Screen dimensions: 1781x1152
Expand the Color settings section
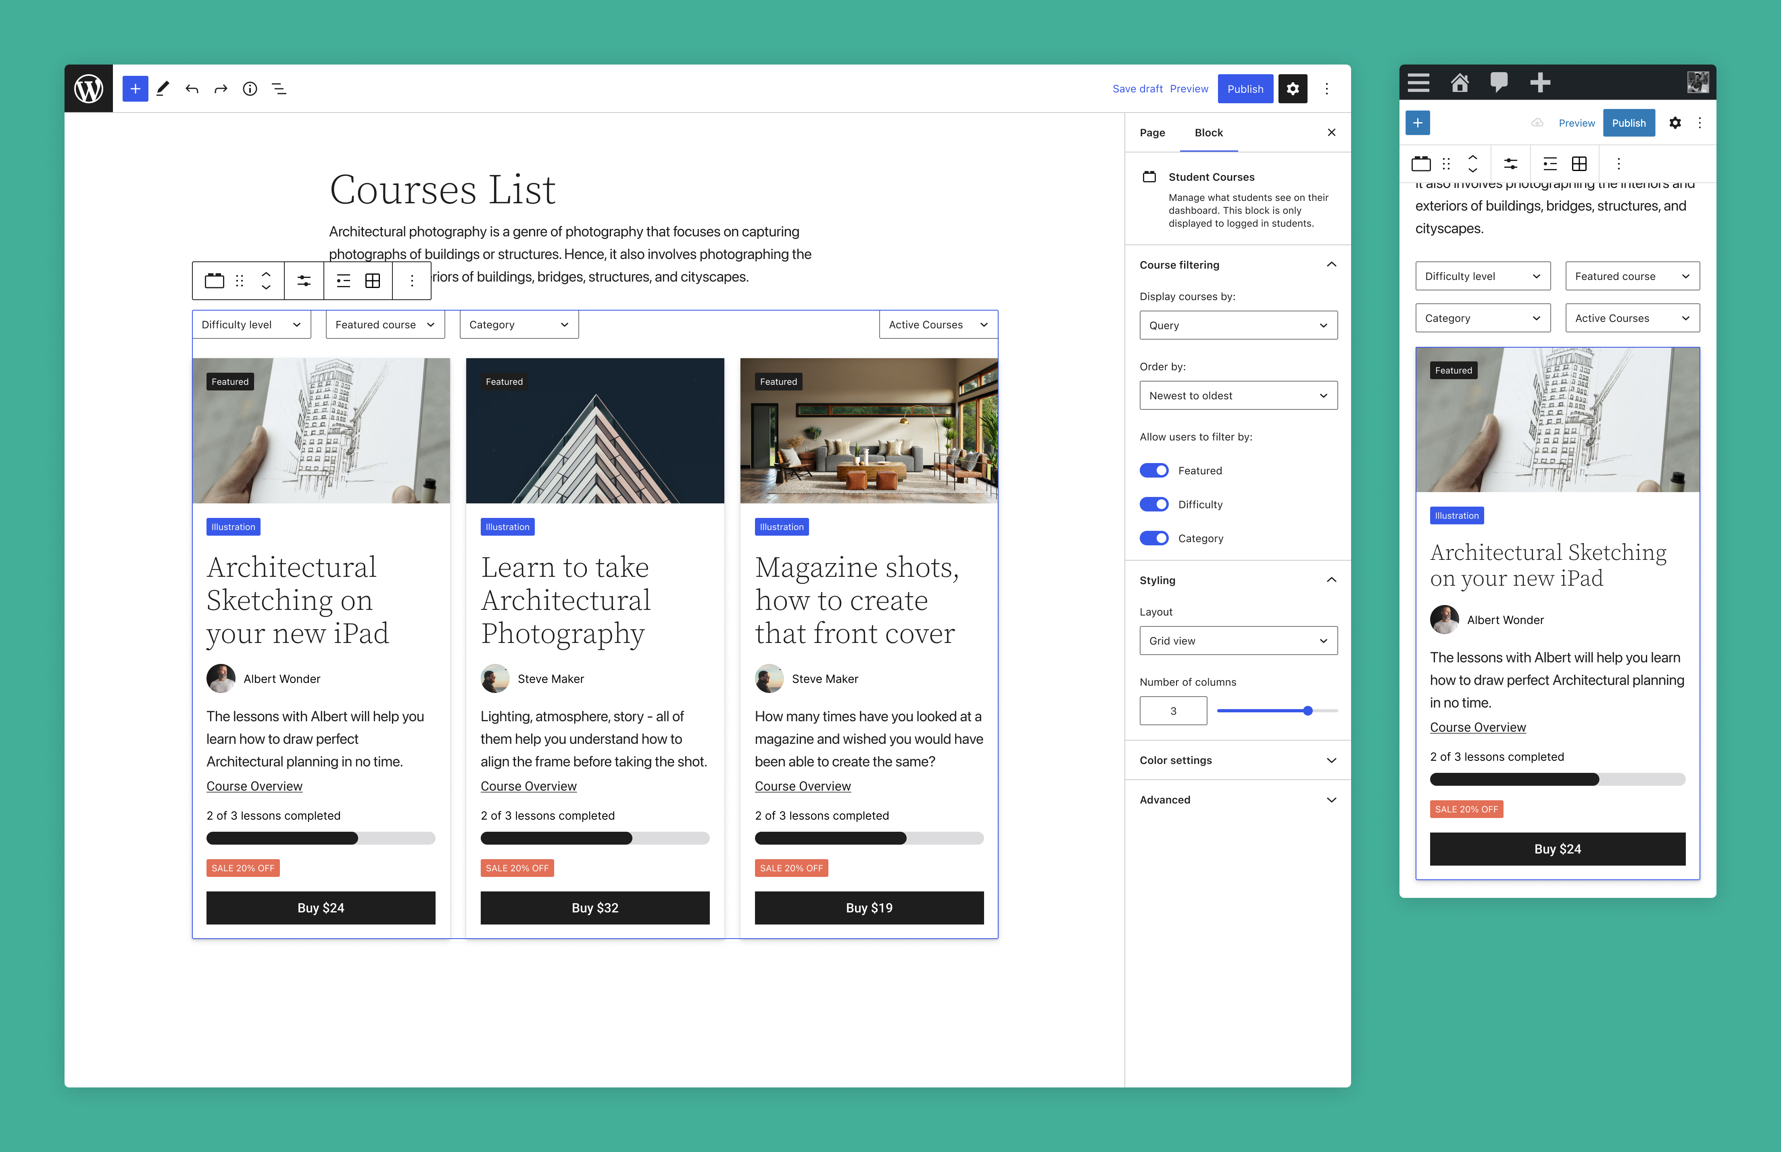(1238, 760)
